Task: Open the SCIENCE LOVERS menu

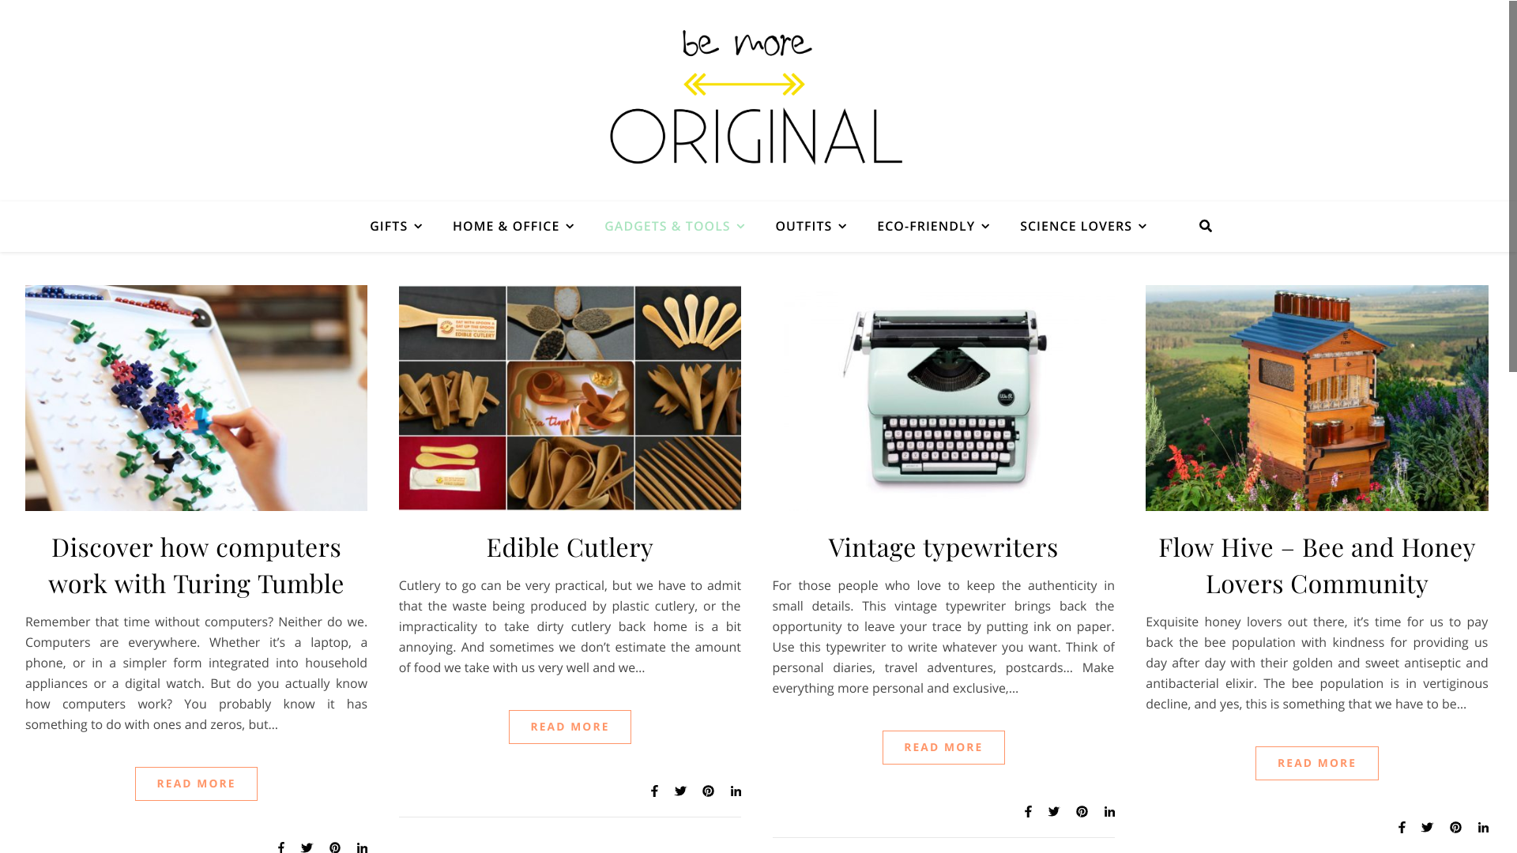Action: (1082, 226)
